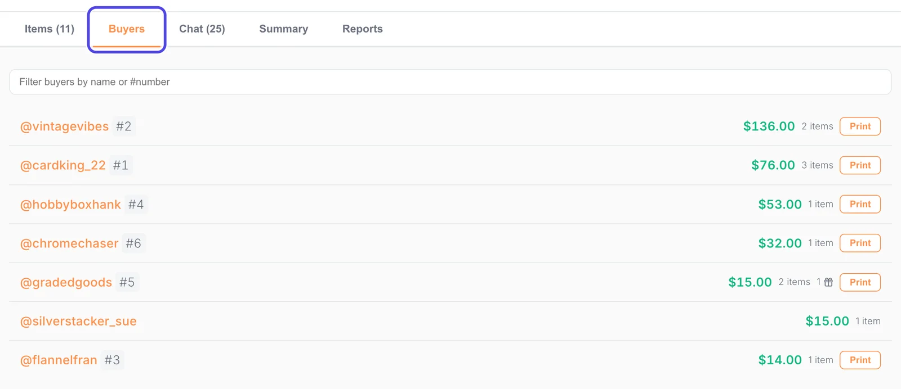
Task: Click "1 item" count for @hobbyboxhank
Action: pos(820,204)
